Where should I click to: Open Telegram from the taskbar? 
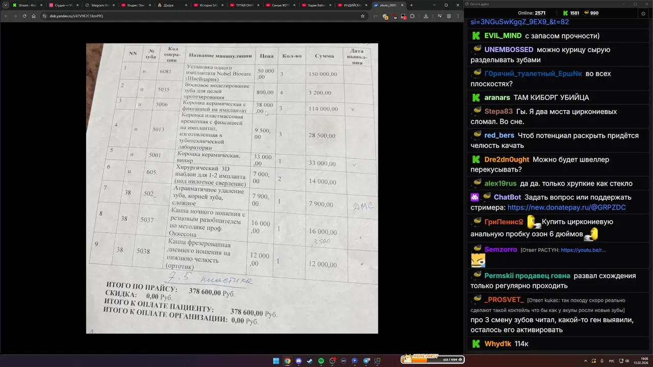[366, 361]
